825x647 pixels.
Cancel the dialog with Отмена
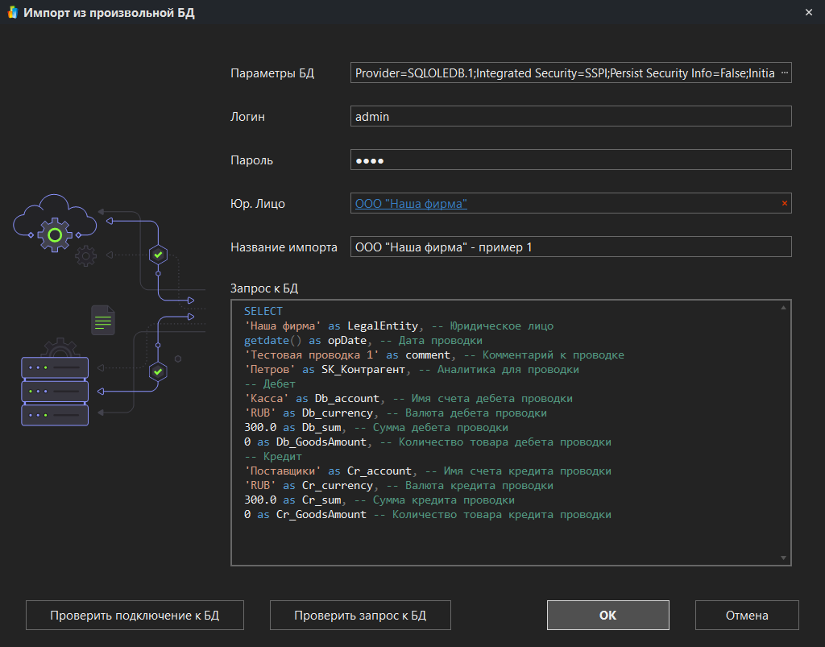[747, 615]
